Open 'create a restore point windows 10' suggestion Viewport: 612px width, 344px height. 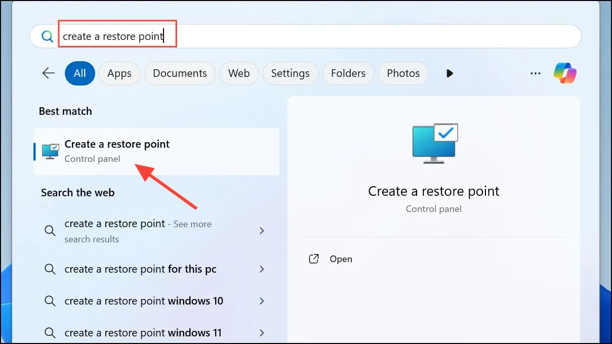tap(156, 301)
